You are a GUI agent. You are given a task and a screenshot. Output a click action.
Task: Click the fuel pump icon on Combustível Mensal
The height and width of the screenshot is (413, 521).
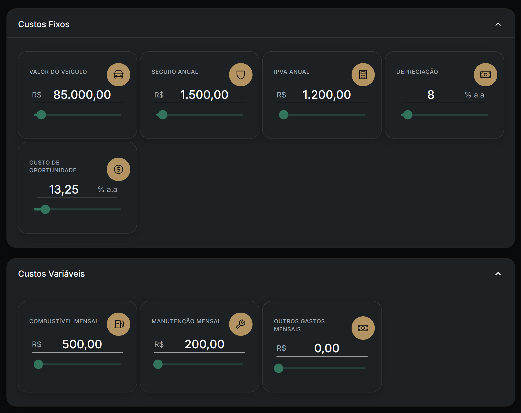point(118,324)
